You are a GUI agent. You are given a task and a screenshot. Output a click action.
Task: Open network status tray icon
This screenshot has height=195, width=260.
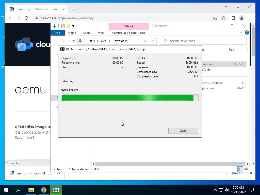click(221, 190)
